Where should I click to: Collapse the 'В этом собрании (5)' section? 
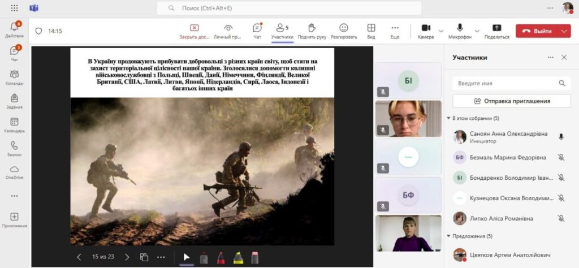coord(449,118)
